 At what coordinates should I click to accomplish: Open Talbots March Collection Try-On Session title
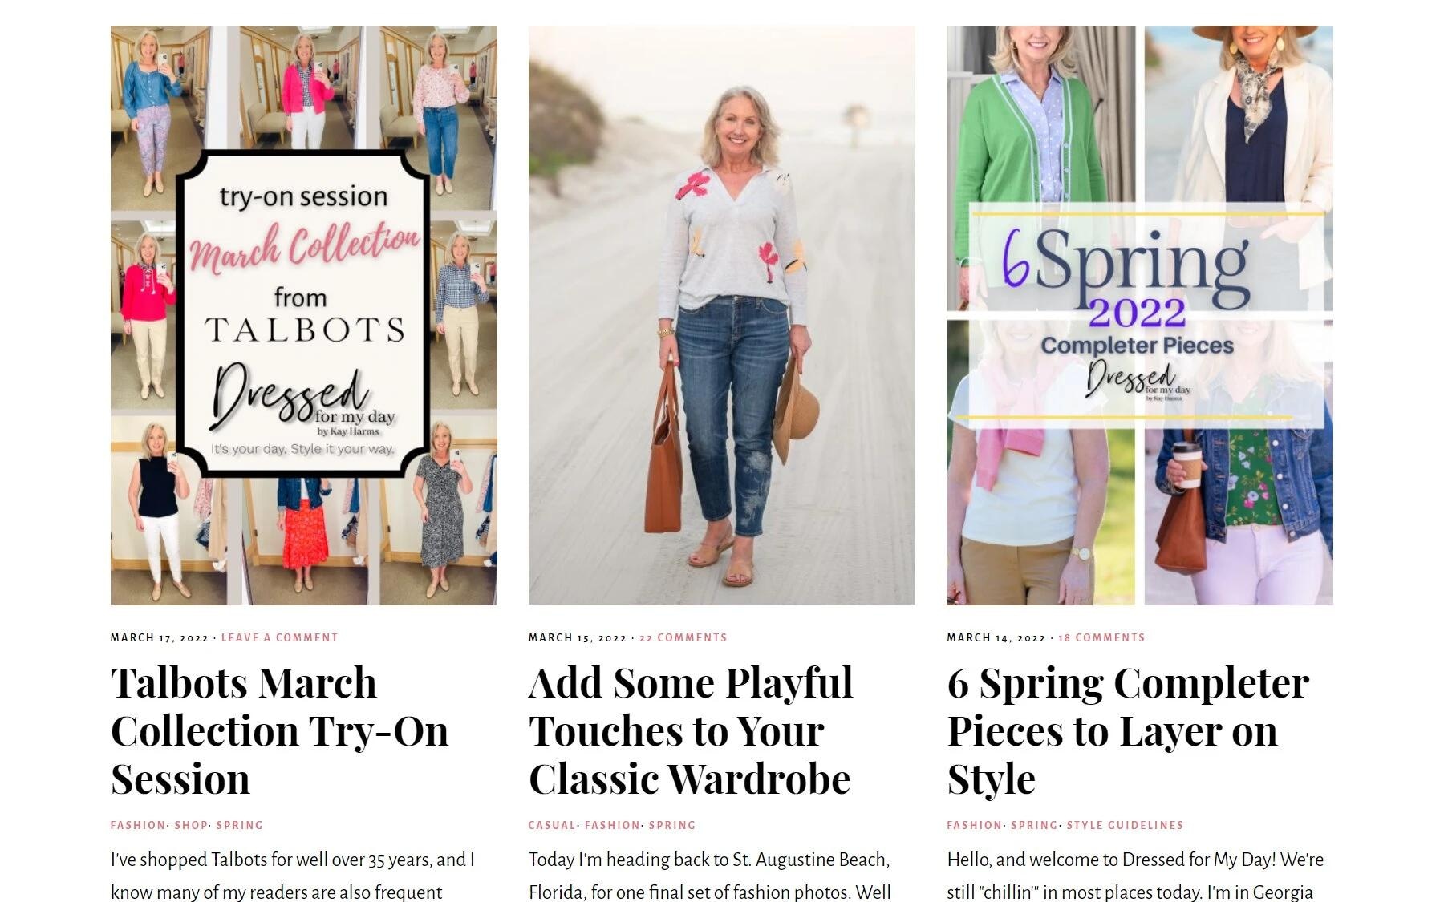279,730
